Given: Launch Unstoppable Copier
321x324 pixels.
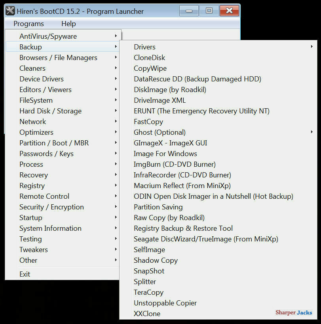Looking at the screenshot, I should [x=218, y=303].
